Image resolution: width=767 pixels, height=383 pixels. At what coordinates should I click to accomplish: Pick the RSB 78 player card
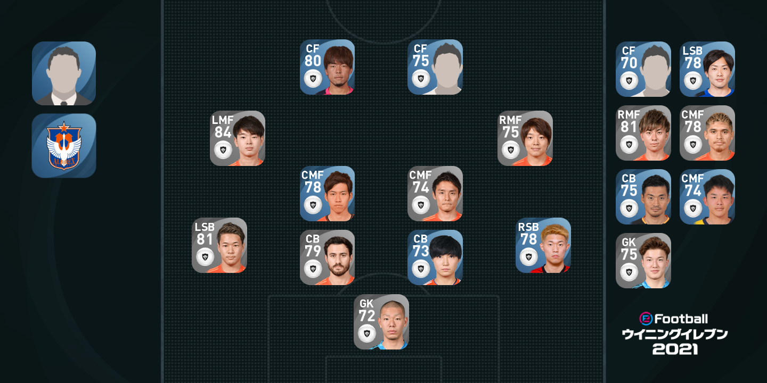pos(543,245)
